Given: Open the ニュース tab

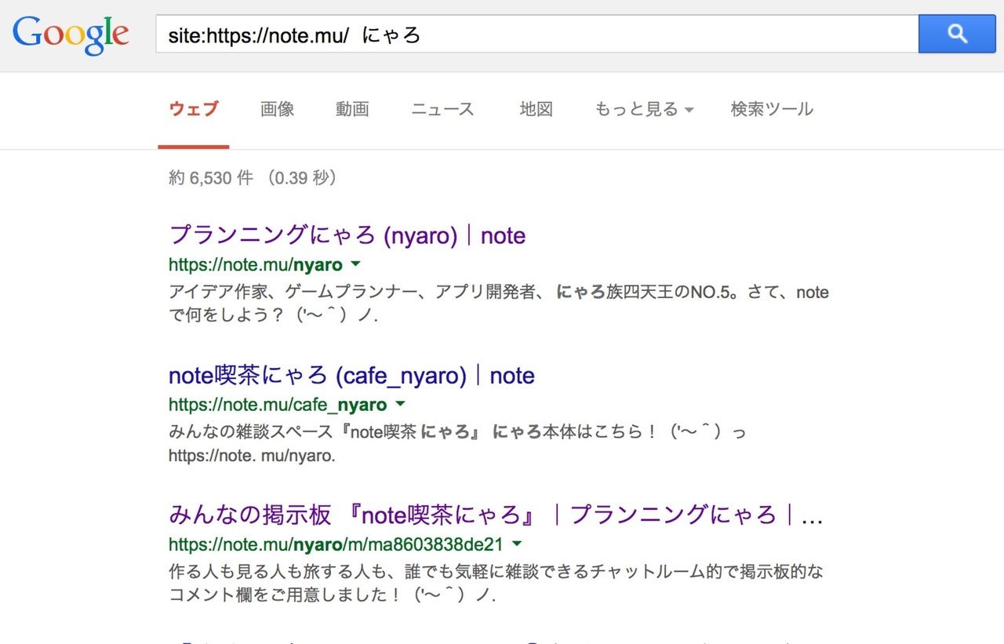Looking at the screenshot, I should pyautogui.click(x=442, y=109).
